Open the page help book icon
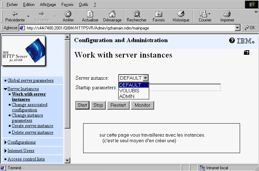The image size is (259, 171). [x=246, y=53]
